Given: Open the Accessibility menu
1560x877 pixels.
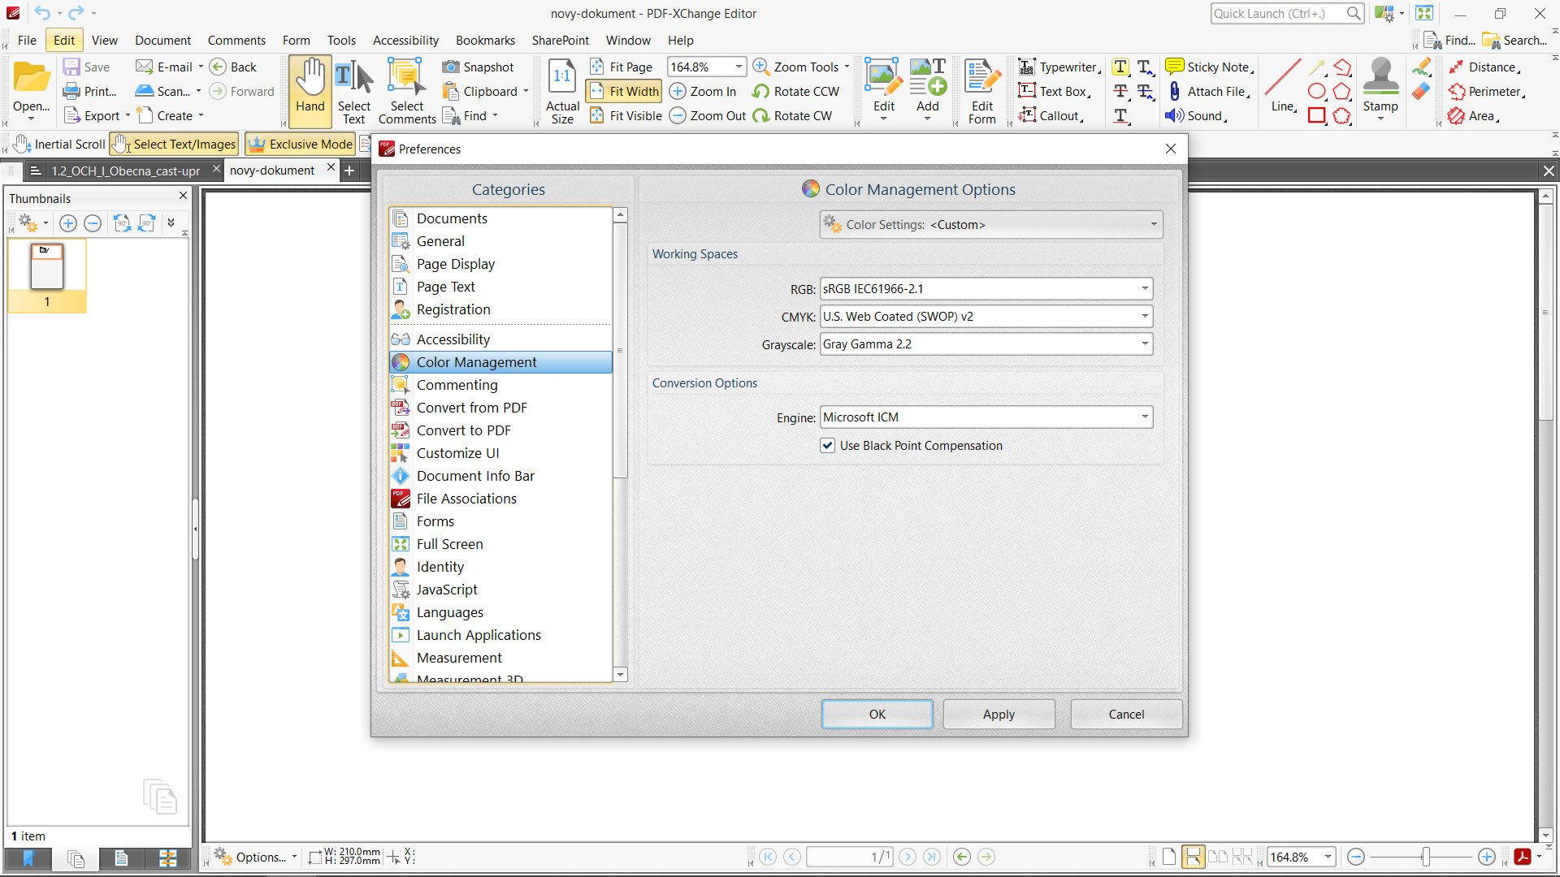Looking at the screenshot, I should pos(405,41).
